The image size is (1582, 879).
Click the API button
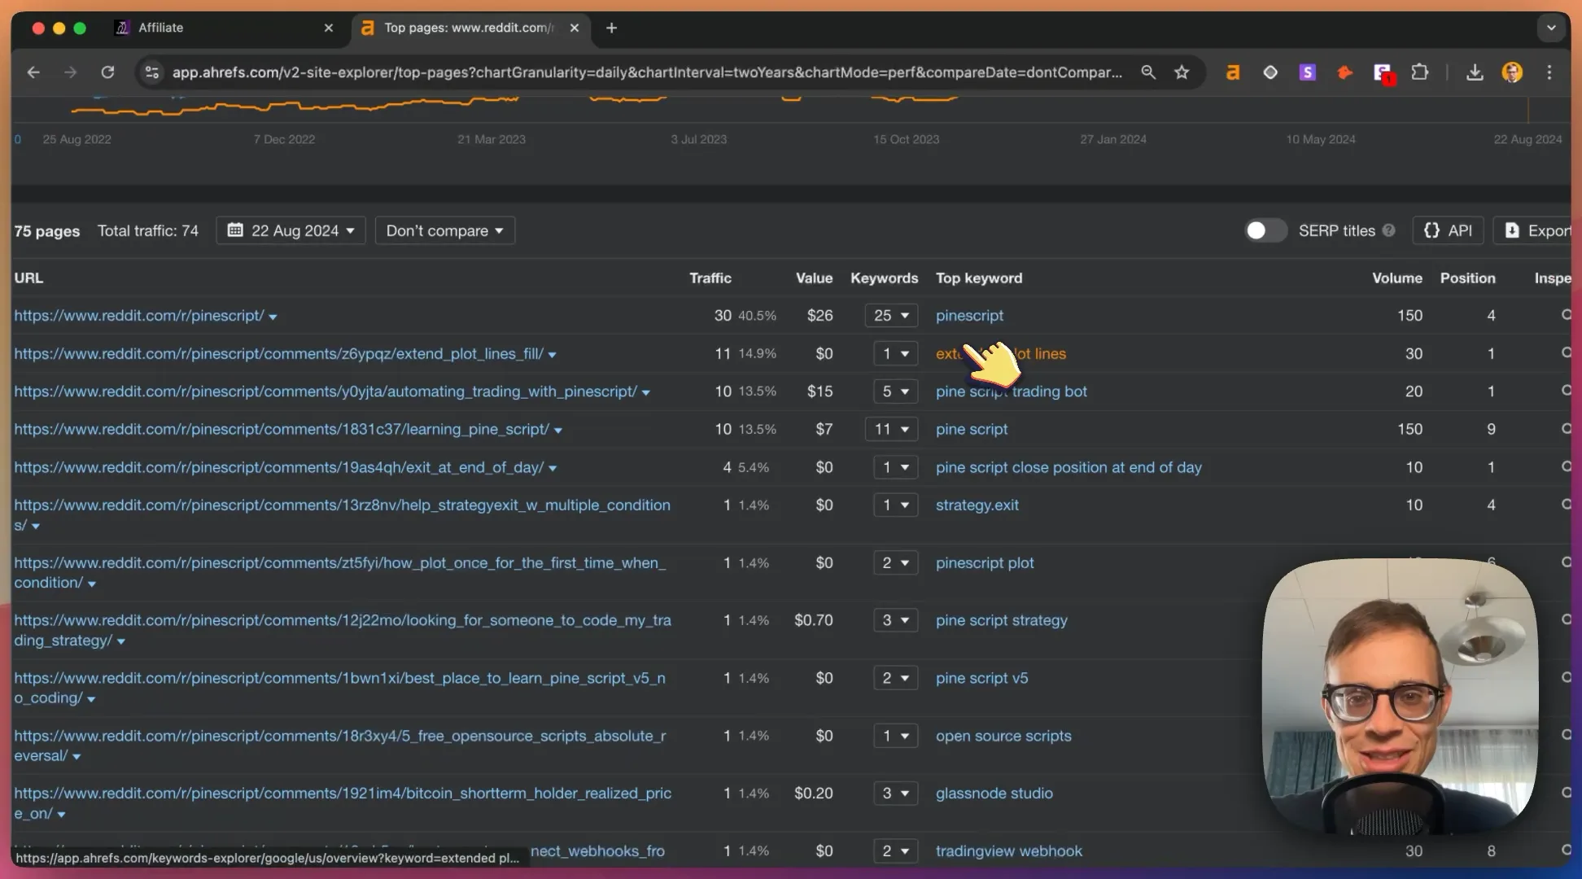1448,230
